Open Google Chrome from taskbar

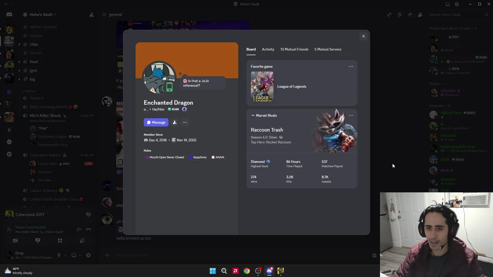coord(246,271)
